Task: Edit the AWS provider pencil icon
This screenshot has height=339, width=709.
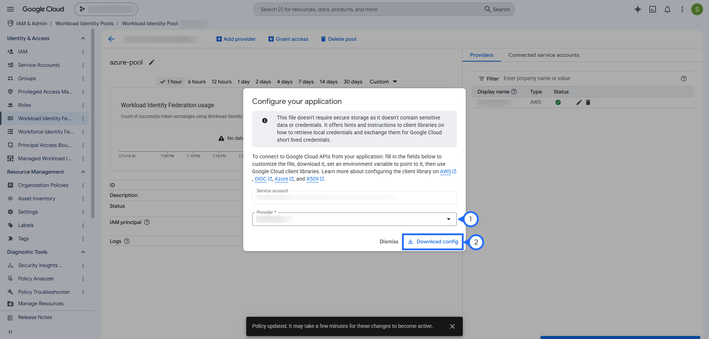Action: (579, 102)
